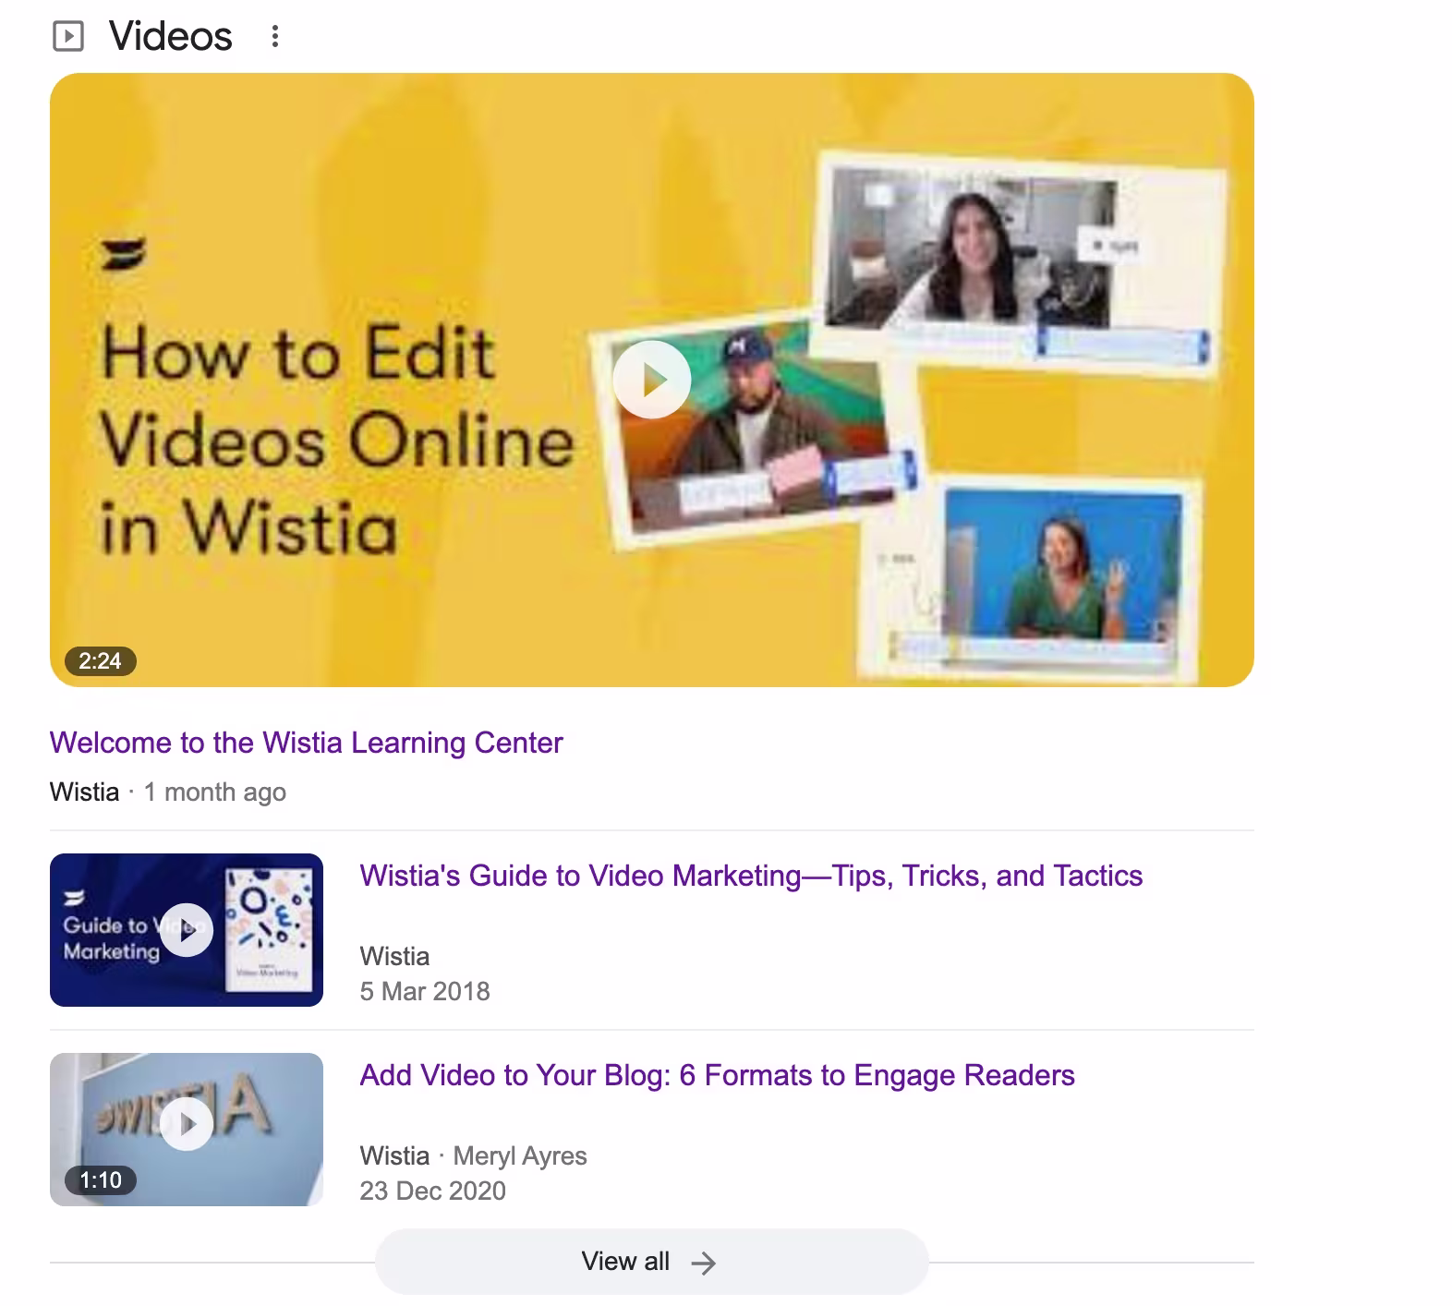Click the '5 Mar 2018' date
The image size is (1452, 1306).
pos(425,992)
